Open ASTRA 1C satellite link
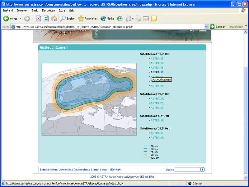The image size is (249, 187). 157,63
